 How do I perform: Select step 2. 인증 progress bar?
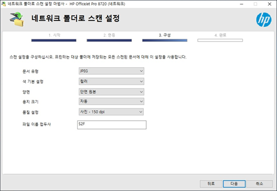pos(109,40)
